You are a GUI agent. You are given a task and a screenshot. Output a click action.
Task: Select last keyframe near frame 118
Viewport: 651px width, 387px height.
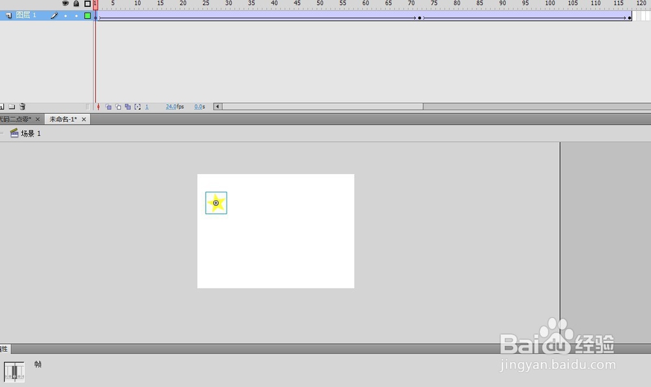[x=630, y=16]
